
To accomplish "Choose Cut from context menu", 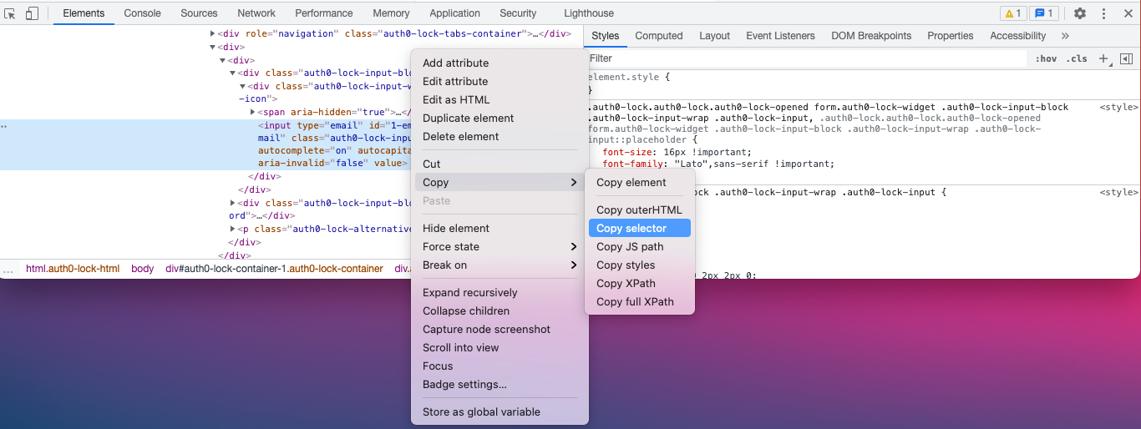I will (x=500, y=164).
